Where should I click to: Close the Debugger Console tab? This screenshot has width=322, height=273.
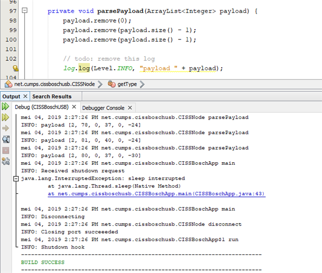tap(130, 108)
